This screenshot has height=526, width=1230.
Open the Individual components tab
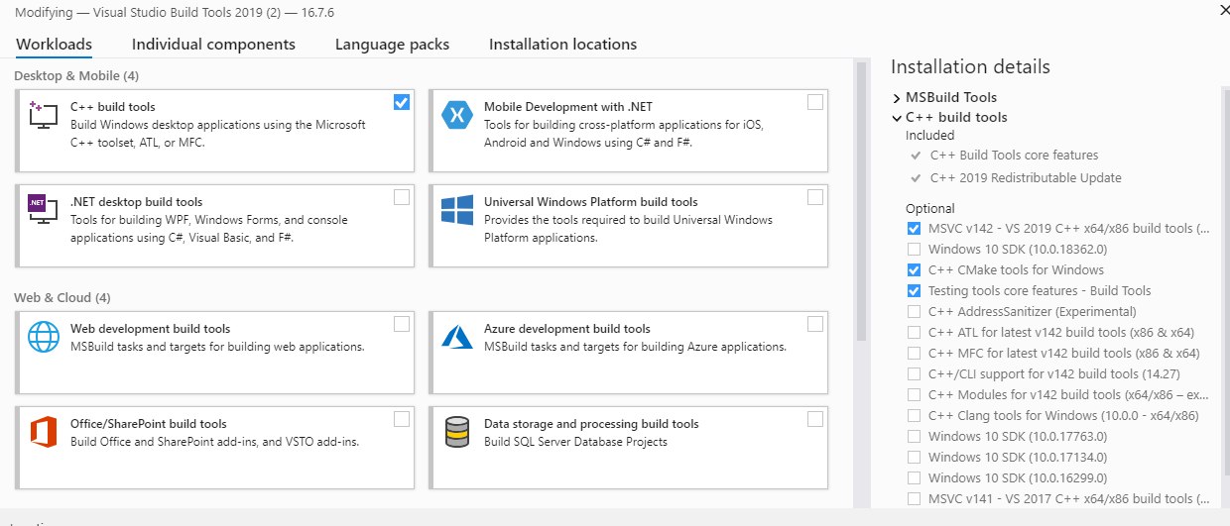(213, 45)
